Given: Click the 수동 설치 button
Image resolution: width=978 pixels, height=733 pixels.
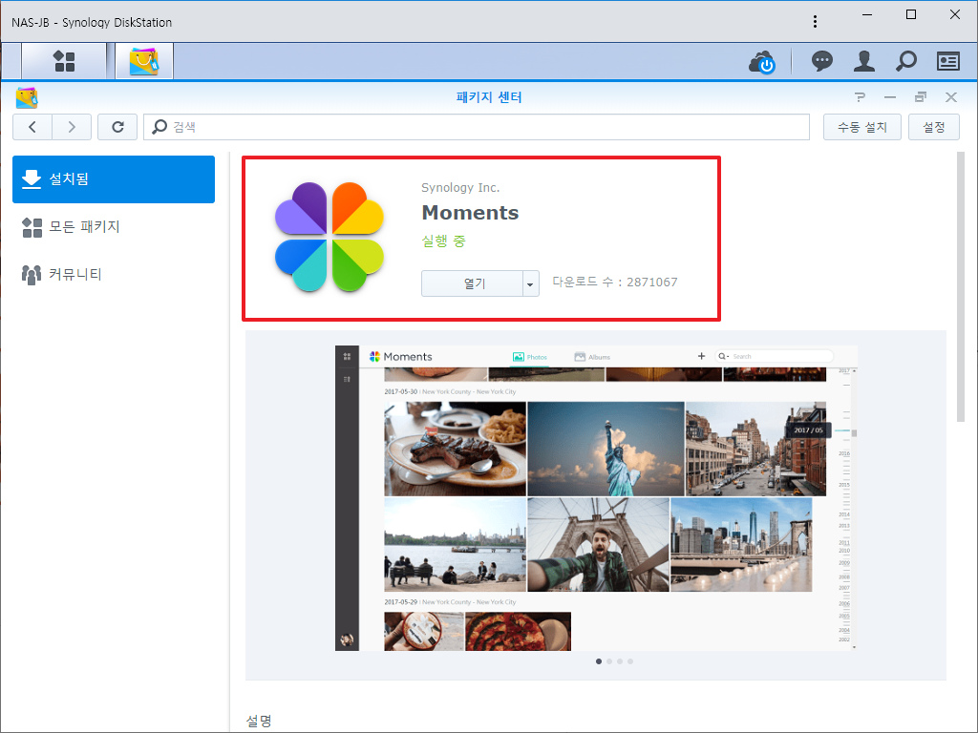Looking at the screenshot, I should 862,127.
